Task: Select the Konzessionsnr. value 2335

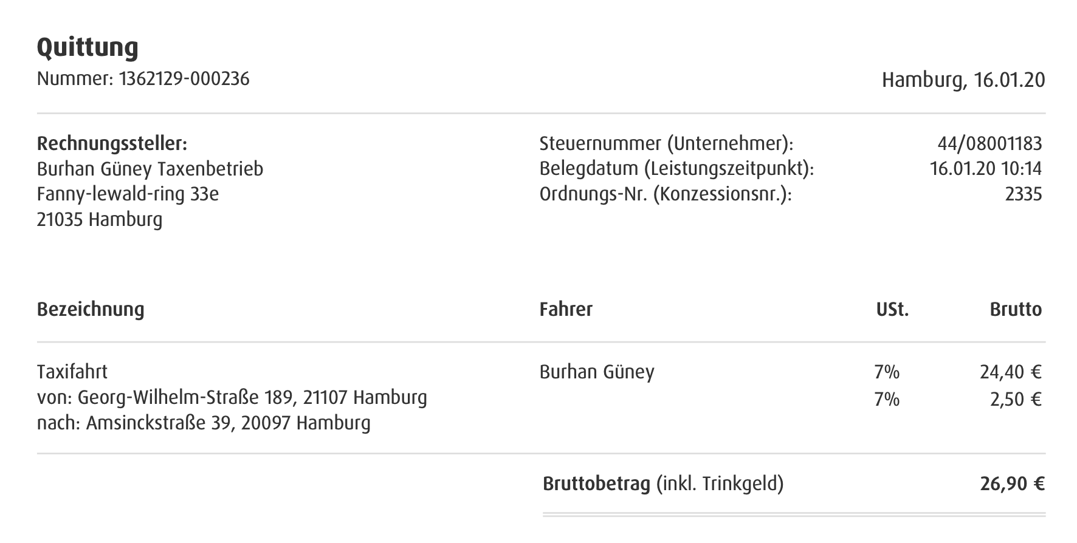Action: point(1024,194)
